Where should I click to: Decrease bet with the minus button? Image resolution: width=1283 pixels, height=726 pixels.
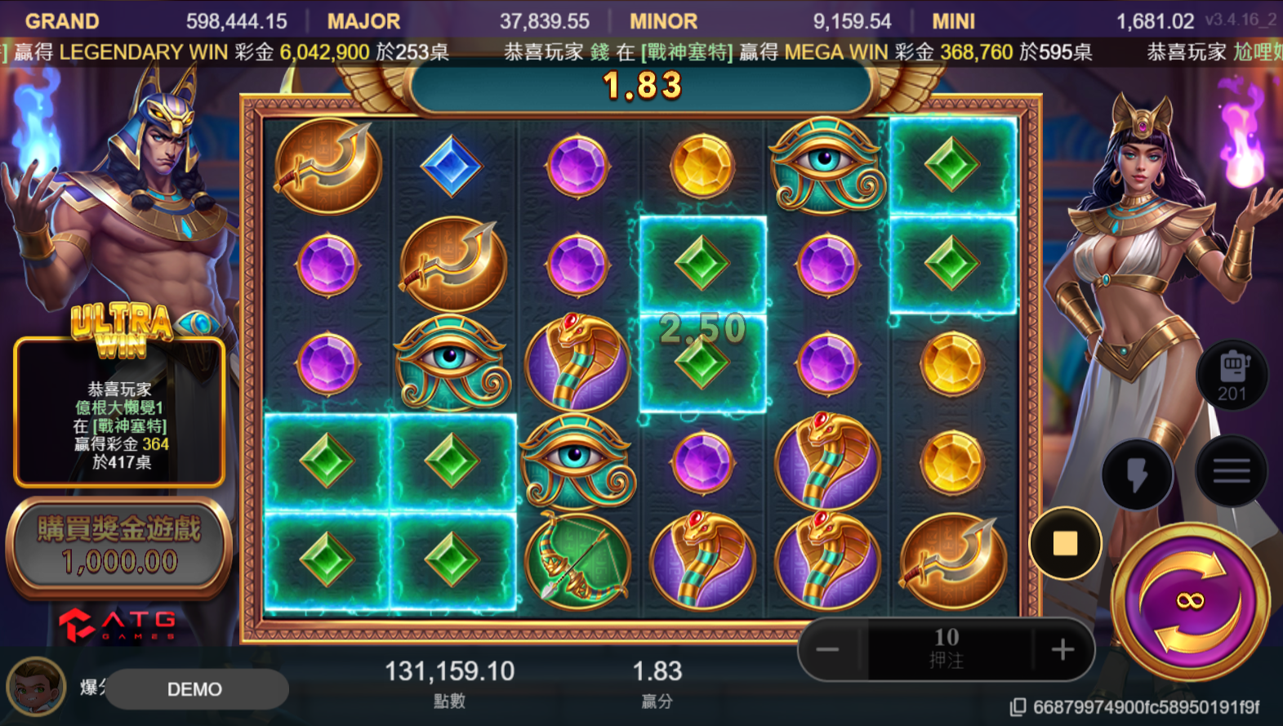pos(827,650)
